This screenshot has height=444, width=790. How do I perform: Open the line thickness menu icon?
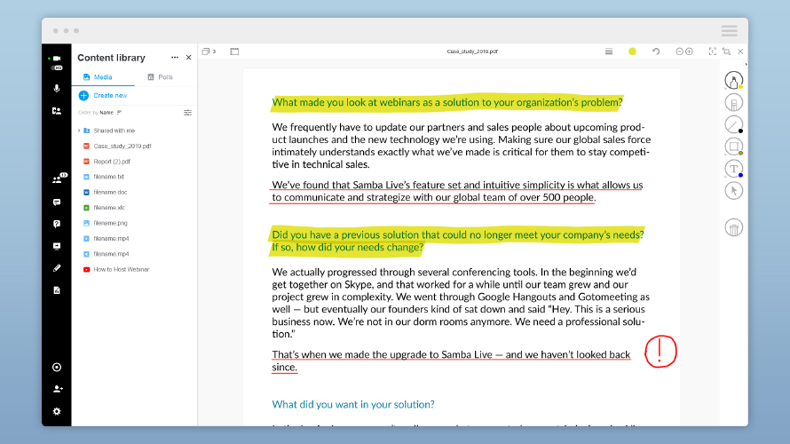609,52
